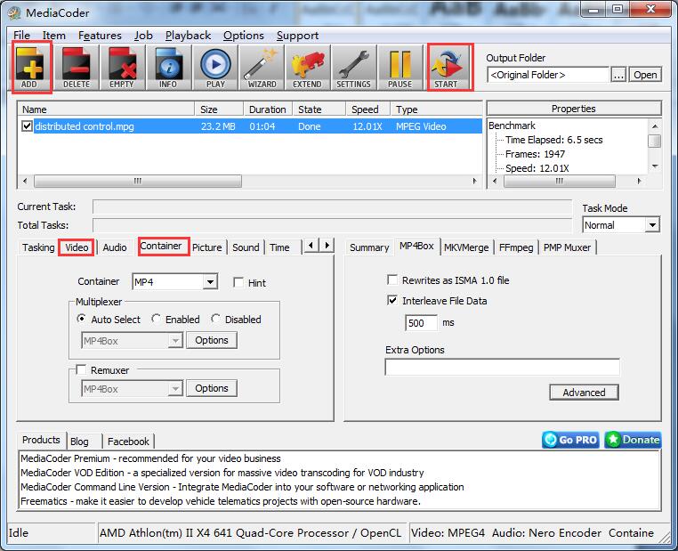Launch the WIZARD wand icon

tap(262, 67)
